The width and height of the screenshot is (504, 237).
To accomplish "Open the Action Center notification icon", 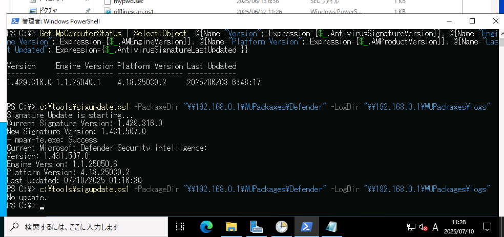I will point(487,227).
